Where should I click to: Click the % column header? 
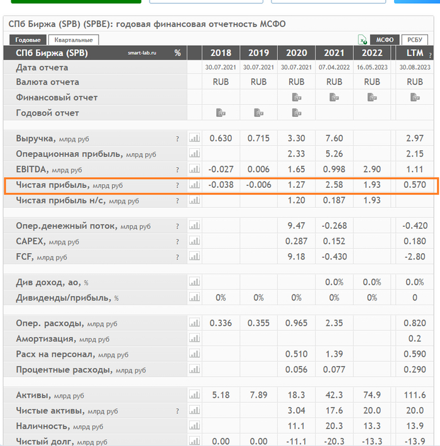(x=178, y=53)
